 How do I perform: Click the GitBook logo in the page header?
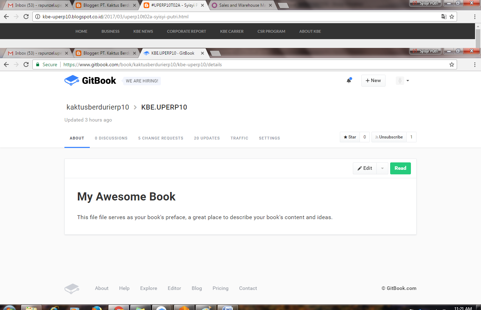[90, 80]
